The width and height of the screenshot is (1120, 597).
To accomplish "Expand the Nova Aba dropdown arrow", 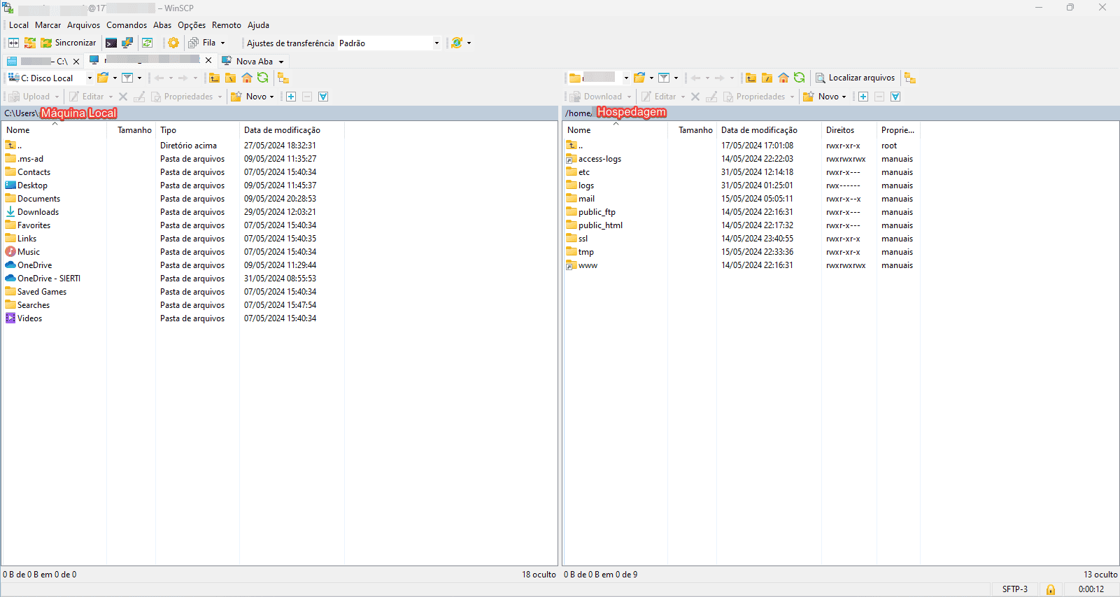I will click(x=281, y=62).
